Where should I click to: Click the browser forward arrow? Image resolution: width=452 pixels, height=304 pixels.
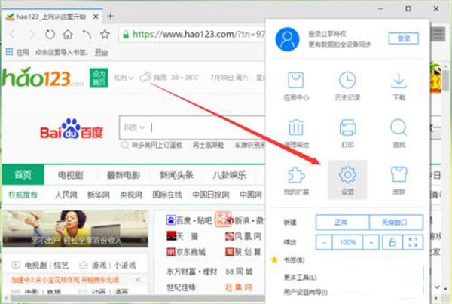click(32, 35)
